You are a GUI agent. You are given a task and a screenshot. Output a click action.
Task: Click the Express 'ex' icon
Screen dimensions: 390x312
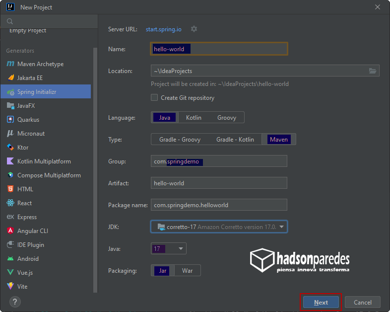pyautogui.click(x=10, y=217)
